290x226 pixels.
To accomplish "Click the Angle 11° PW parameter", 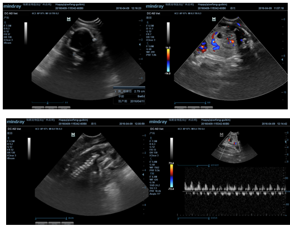I will (x=155, y=194).
